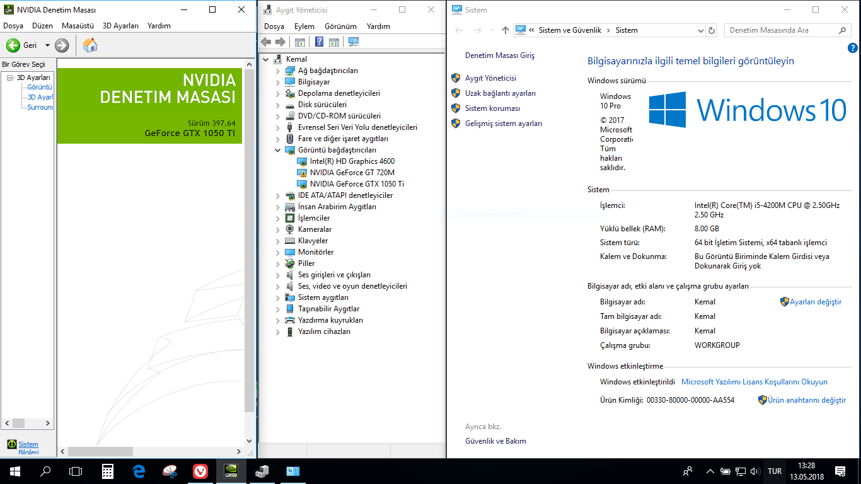861x484 pixels.
Task: Open the Windows Start menu
Action: click(15, 471)
